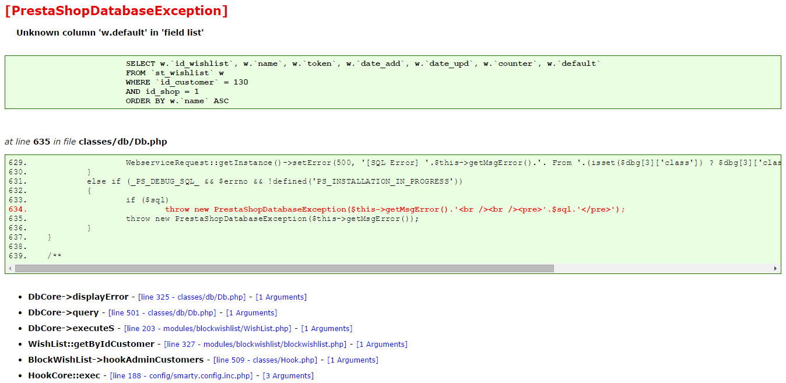Click the SELECT line of the SQL query
Viewport: 786px width, 383px height.
click(363, 64)
